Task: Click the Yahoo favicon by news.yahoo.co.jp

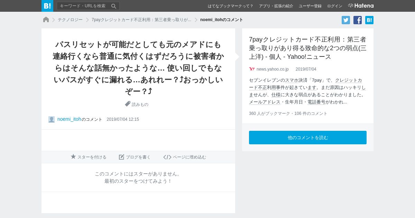Action: tap(252, 69)
